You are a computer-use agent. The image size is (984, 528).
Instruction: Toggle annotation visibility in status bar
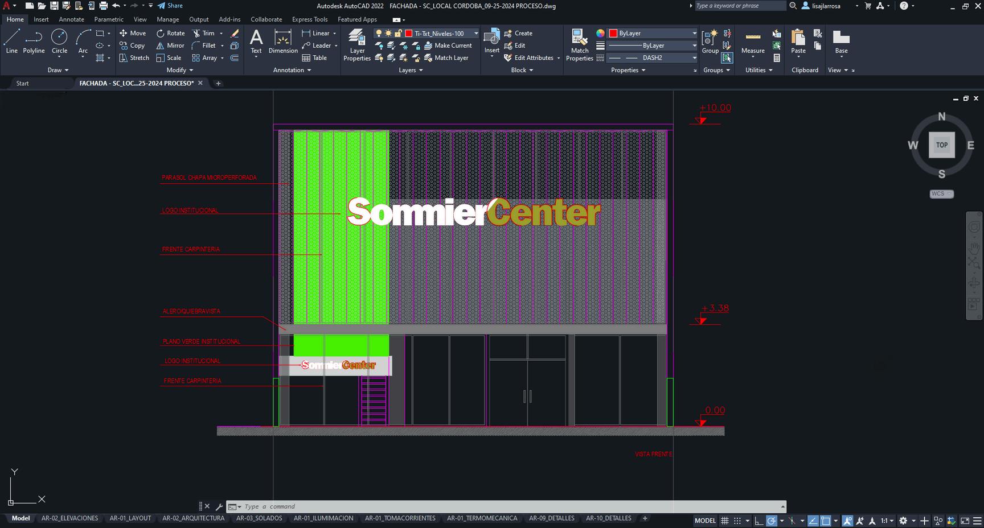point(847,521)
